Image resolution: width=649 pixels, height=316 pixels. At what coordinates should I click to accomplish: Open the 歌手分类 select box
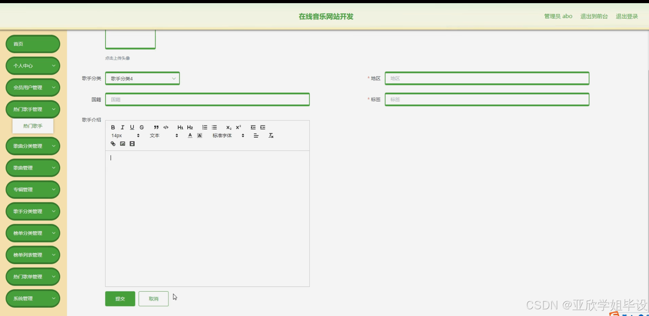(x=142, y=78)
